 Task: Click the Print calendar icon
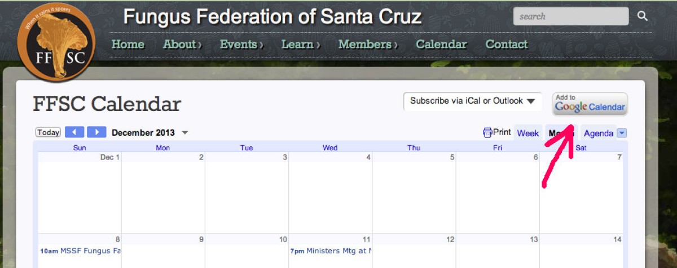[487, 133]
